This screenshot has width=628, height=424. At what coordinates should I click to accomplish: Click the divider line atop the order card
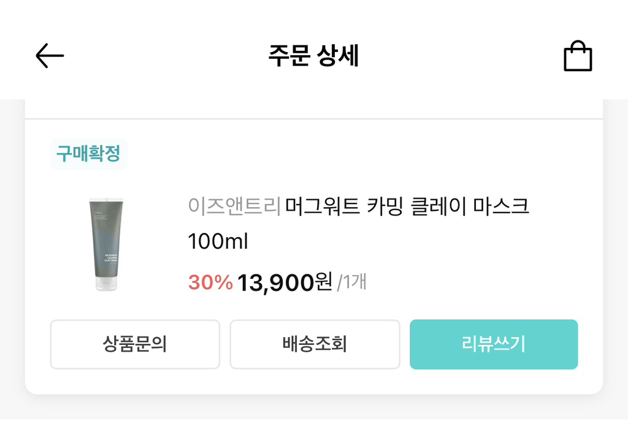click(x=314, y=118)
